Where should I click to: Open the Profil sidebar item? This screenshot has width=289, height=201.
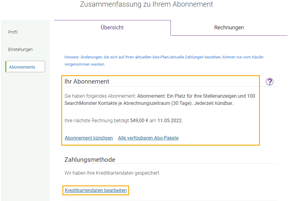point(13,32)
